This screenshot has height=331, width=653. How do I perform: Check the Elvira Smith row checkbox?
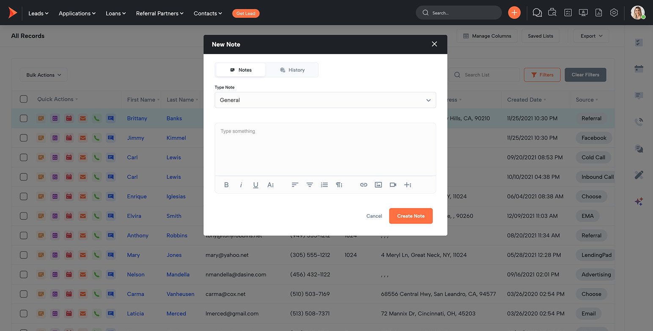coord(24,216)
